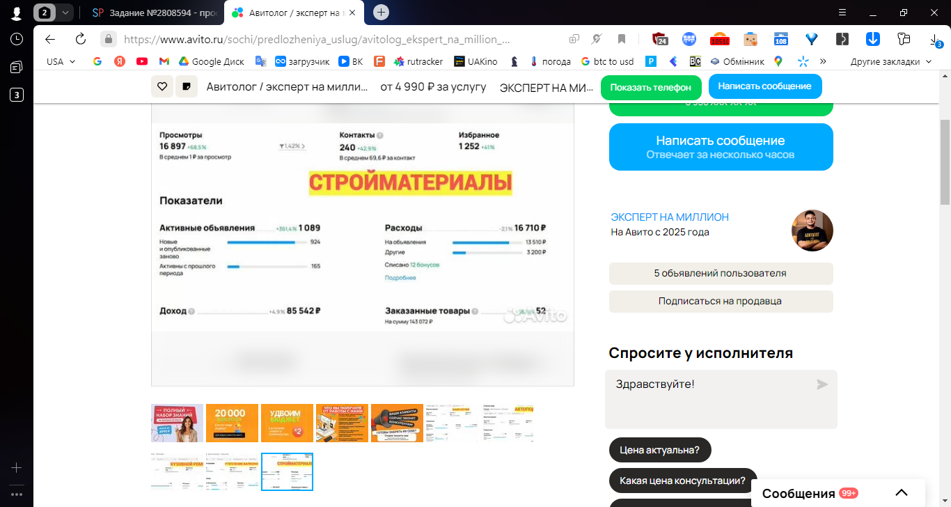The width and height of the screenshot is (951, 507).
Task: Open the rutracker bookmark
Action: (418, 61)
